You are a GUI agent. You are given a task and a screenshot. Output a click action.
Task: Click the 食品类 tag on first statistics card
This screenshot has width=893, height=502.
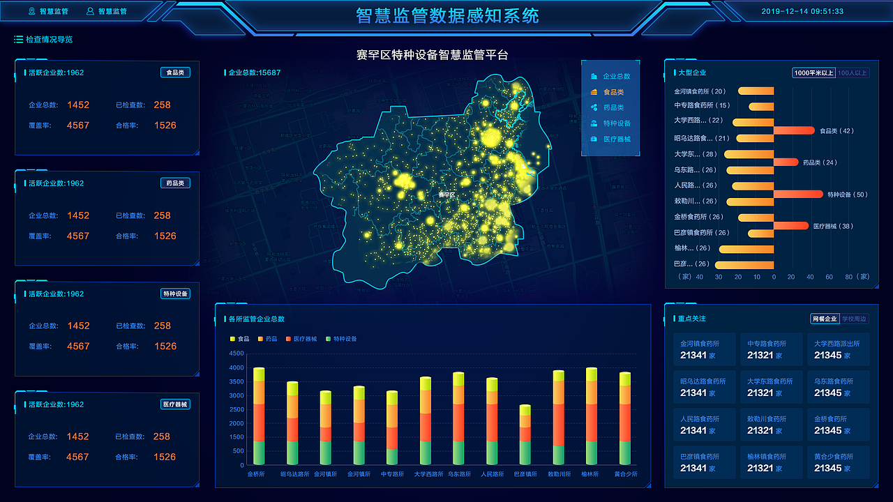click(175, 72)
